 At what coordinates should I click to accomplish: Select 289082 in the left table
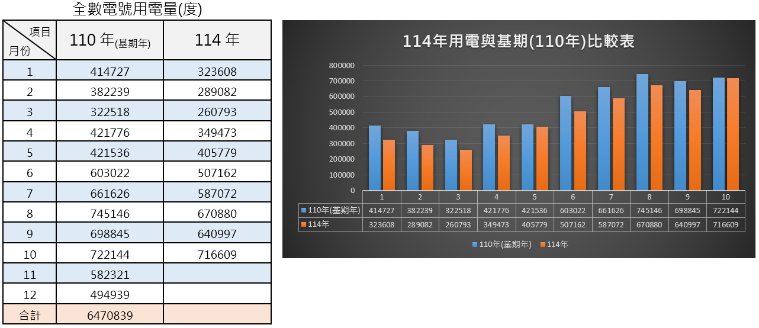(217, 92)
